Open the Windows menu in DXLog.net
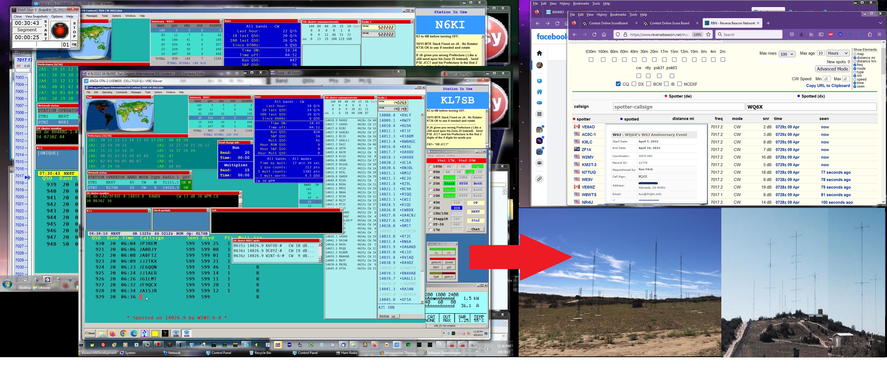Image resolution: width=887 pixels, height=368 pixels. click(x=171, y=92)
